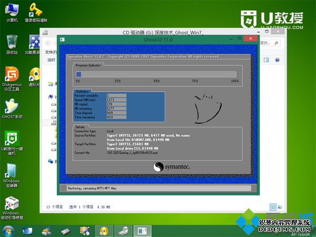The image size is (316, 237).
Task: Open the 组织 dropdown in the Explorer toolbar
Action: (51, 60)
